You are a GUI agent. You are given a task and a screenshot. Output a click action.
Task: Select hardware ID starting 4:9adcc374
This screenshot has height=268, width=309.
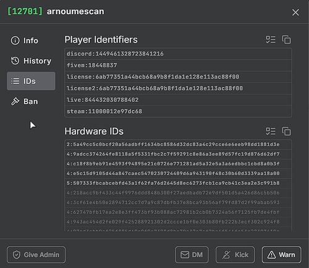tap(178, 154)
